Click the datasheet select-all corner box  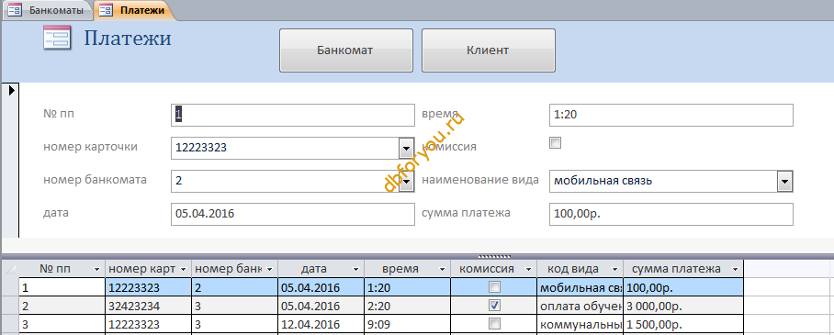click(11, 269)
